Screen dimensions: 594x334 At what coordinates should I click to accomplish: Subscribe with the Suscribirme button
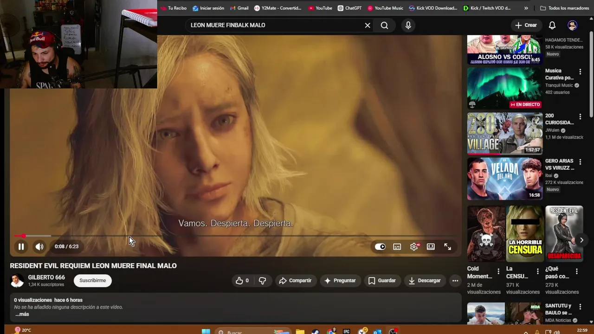[x=92, y=280]
